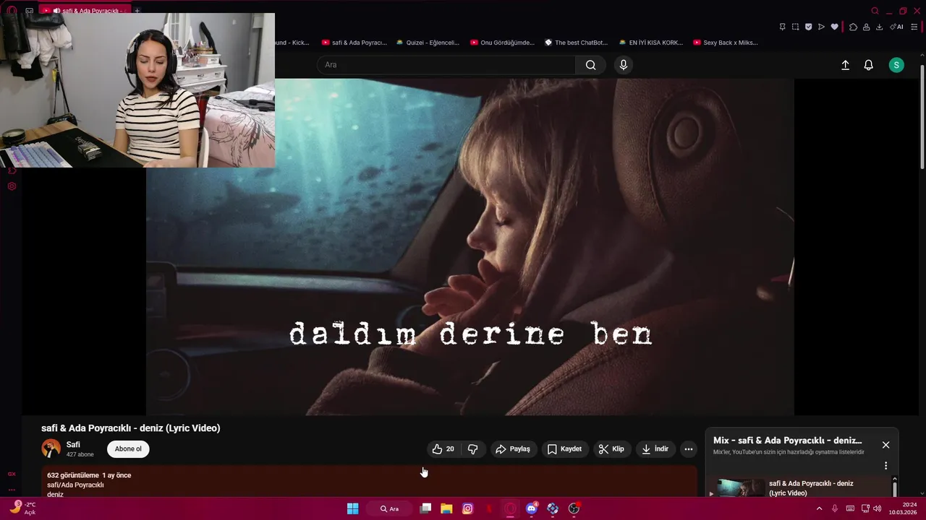Open the EN İYİ KISA KORK bookmark
Image resolution: width=926 pixels, height=520 pixels.
pos(650,43)
